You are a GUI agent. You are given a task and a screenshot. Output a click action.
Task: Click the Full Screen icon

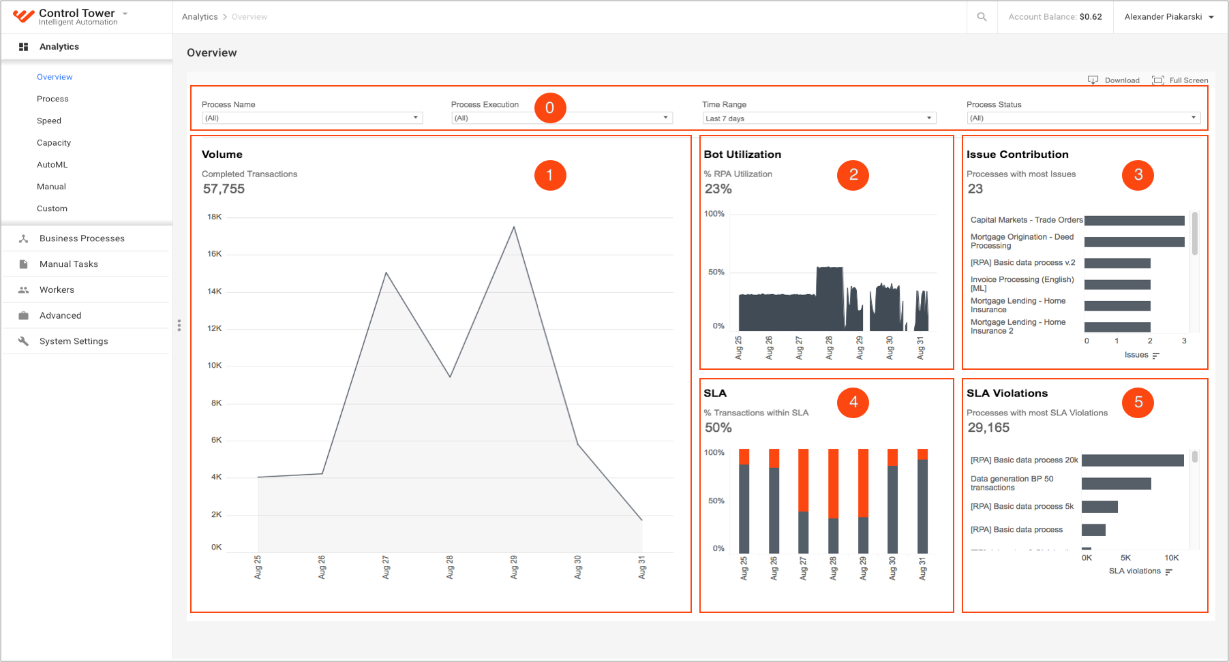point(1157,80)
